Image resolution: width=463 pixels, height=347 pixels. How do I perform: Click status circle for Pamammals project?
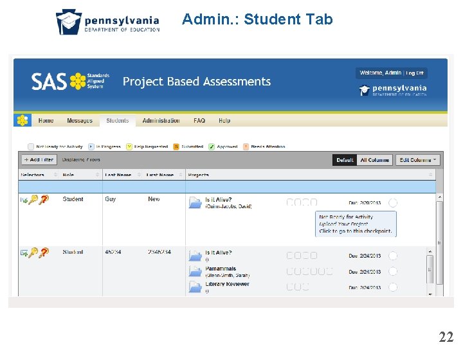[x=393, y=271]
